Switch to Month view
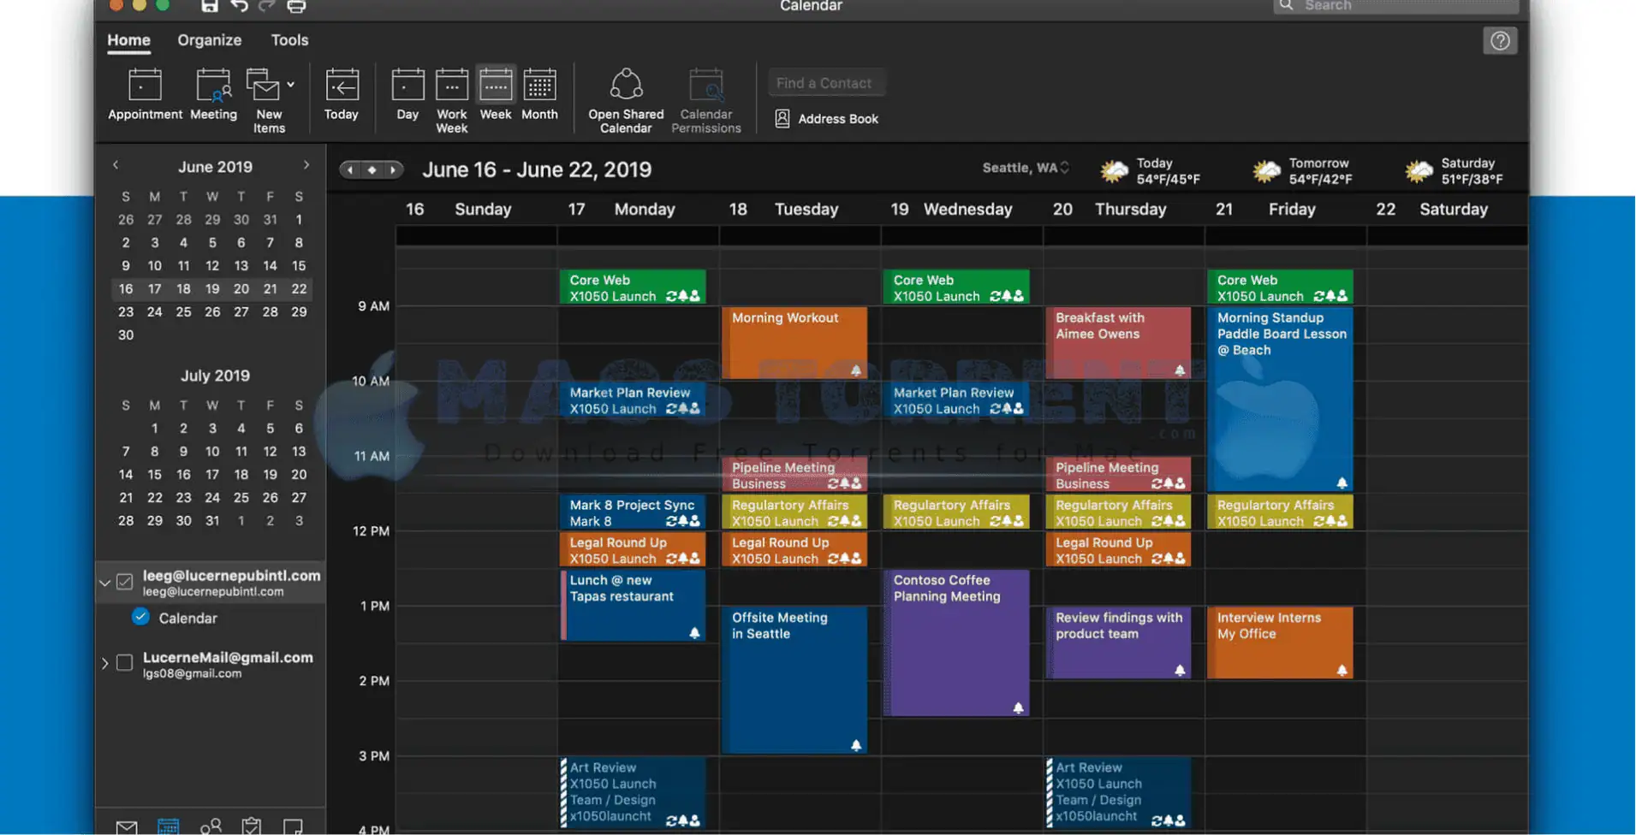The width and height of the screenshot is (1636, 835). (x=539, y=94)
